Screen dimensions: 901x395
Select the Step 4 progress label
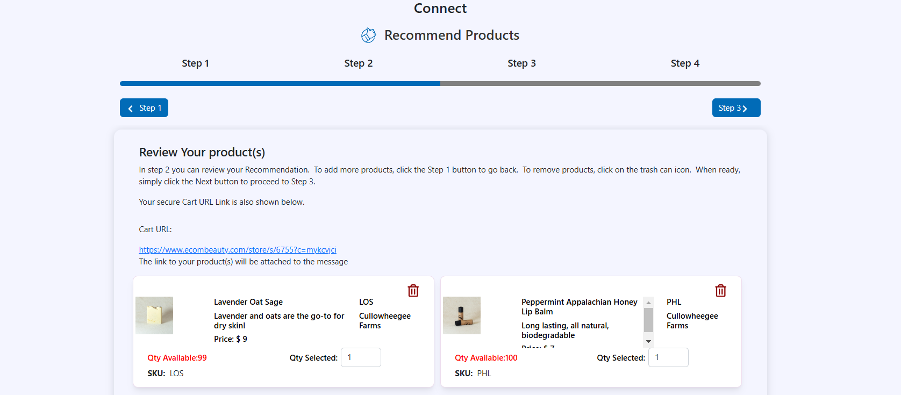tap(685, 63)
